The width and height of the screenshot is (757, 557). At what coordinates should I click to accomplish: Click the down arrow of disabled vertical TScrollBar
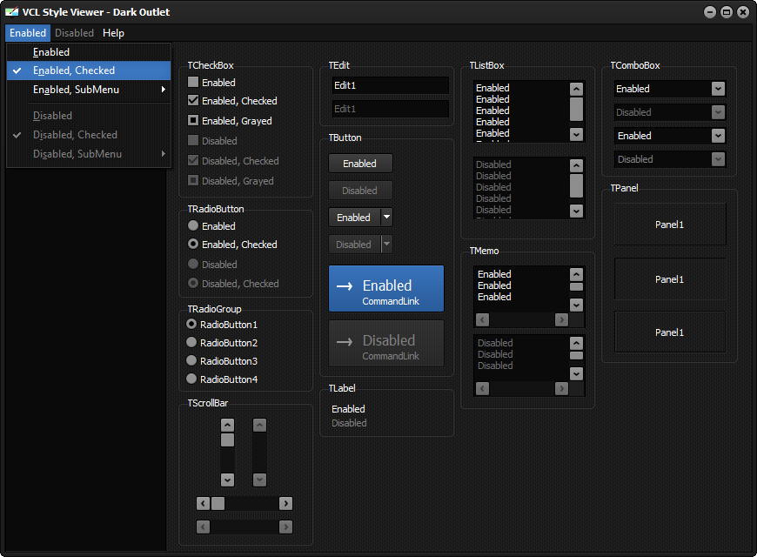pos(259,480)
